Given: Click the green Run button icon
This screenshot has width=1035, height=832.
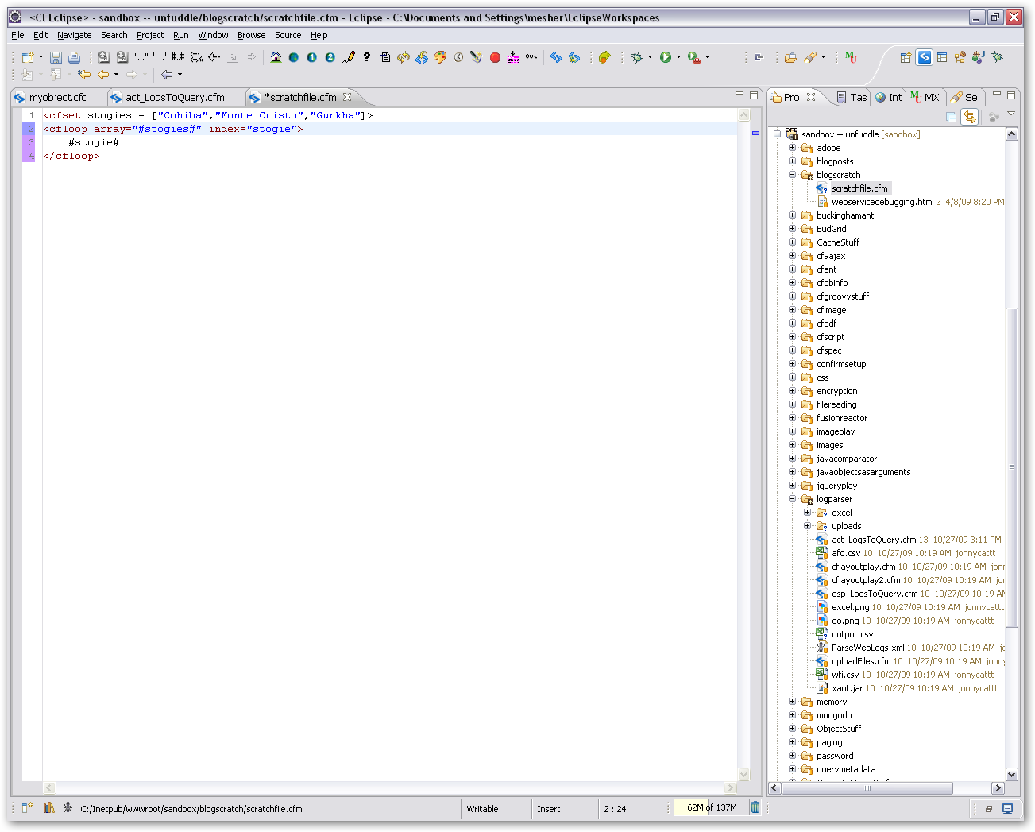Looking at the screenshot, I should [x=666, y=57].
